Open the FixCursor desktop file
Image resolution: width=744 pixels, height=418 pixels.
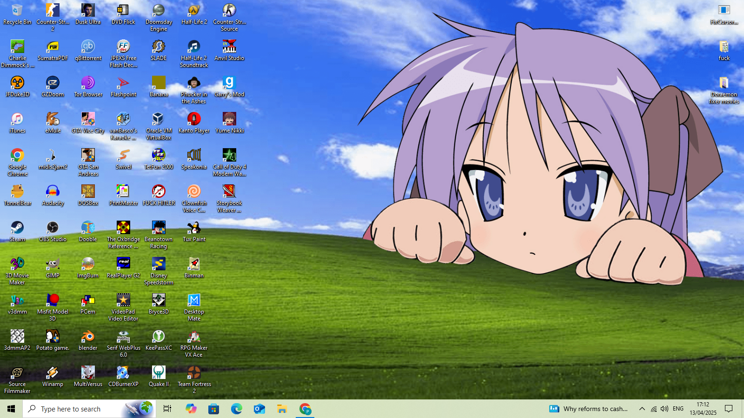pyautogui.click(x=724, y=14)
